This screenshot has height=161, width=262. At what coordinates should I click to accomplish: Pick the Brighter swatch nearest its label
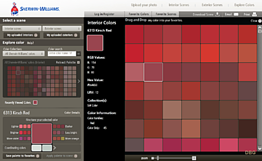[21, 133]
